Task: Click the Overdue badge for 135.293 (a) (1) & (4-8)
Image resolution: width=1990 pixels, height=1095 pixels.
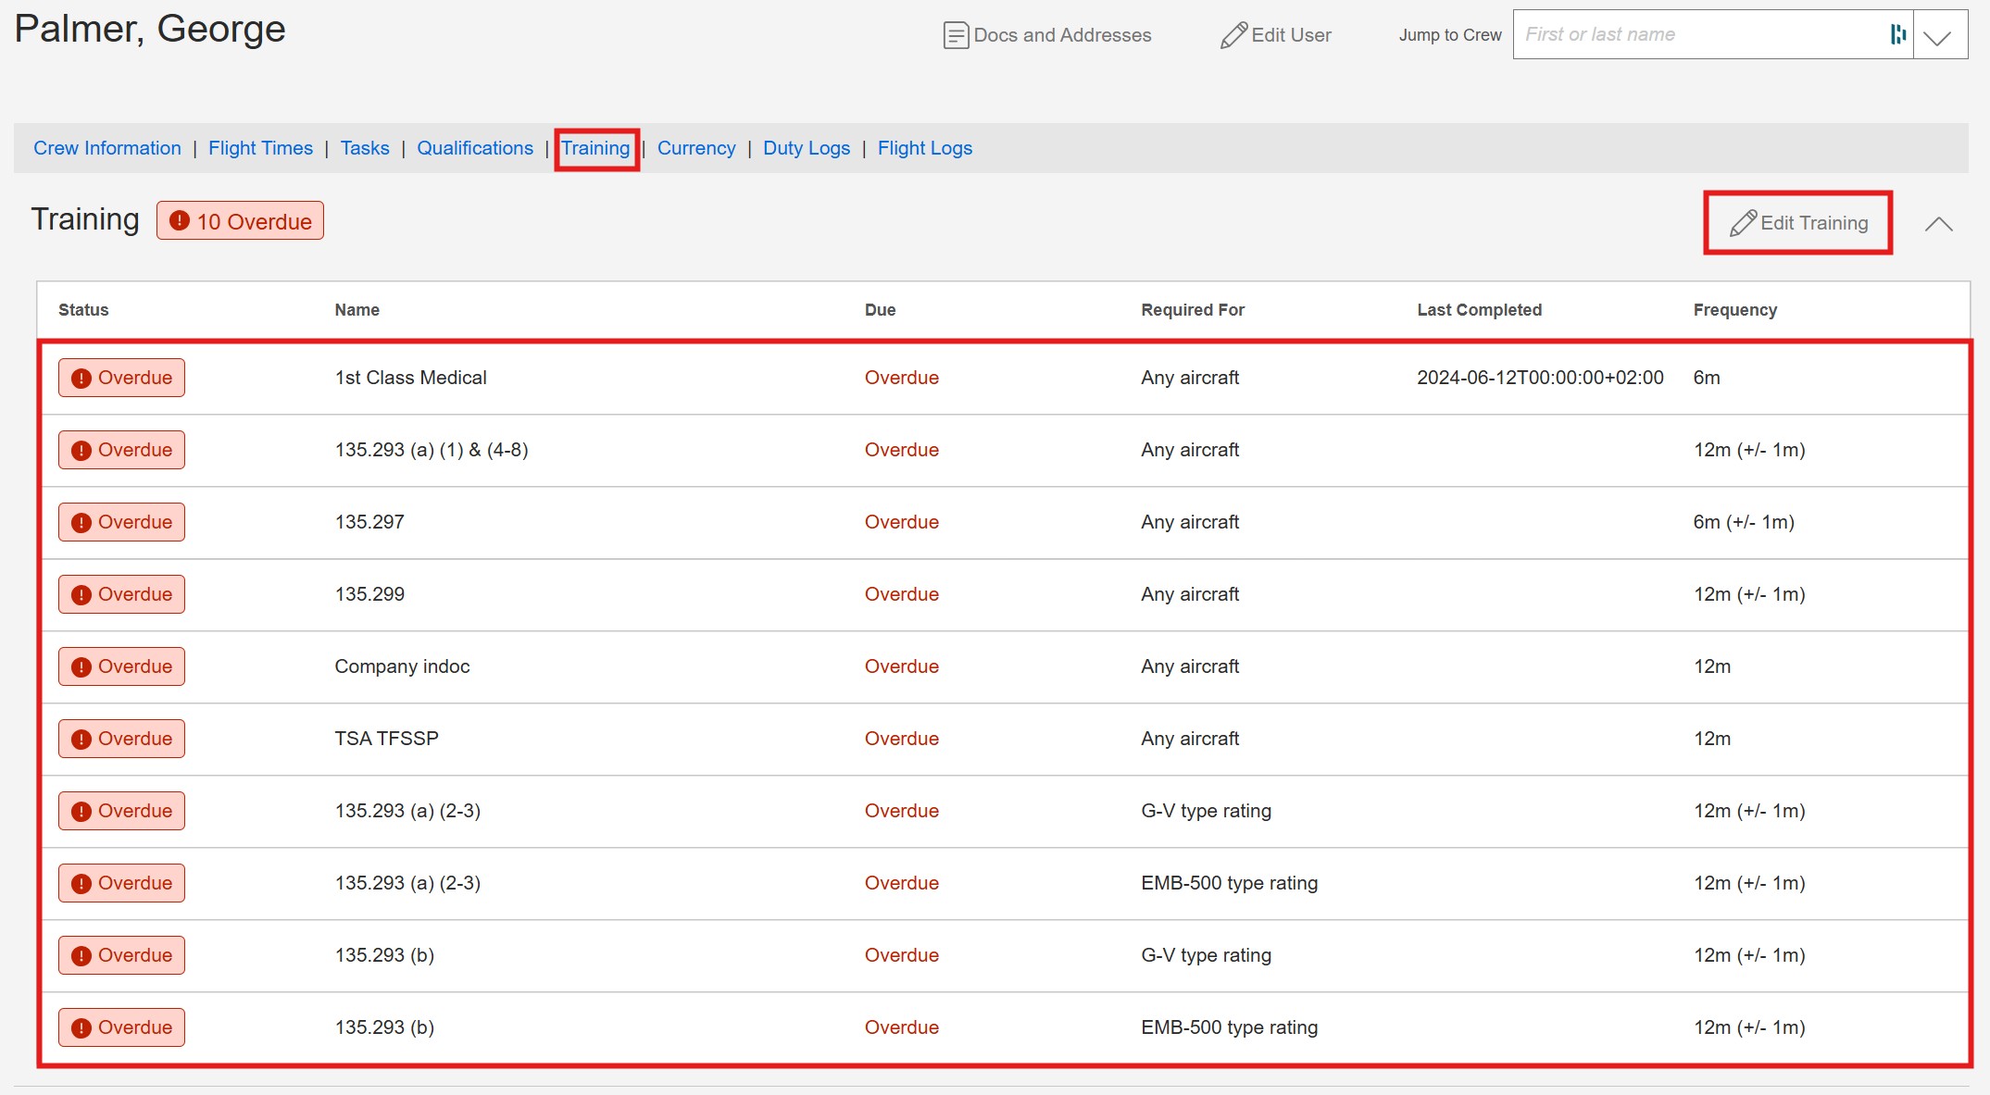Action: (x=121, y=450)
